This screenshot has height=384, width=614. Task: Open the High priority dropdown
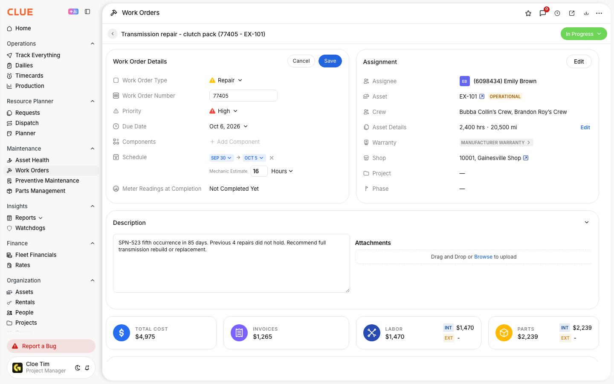pyautogui.click(x=223, y=111)
